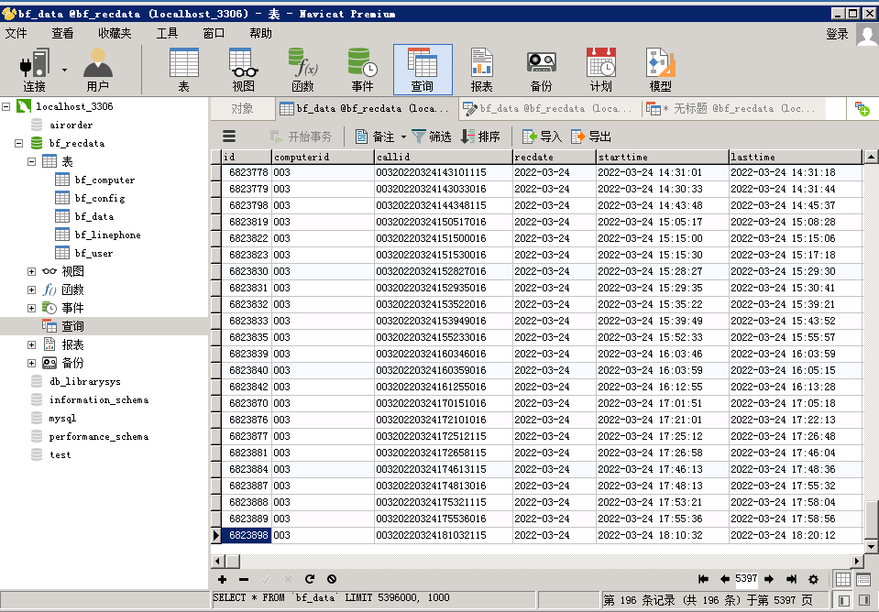This screenshot has height=612, width=879.
Task: Select the 查询 query toolbar icon
Action: (423, 70)
